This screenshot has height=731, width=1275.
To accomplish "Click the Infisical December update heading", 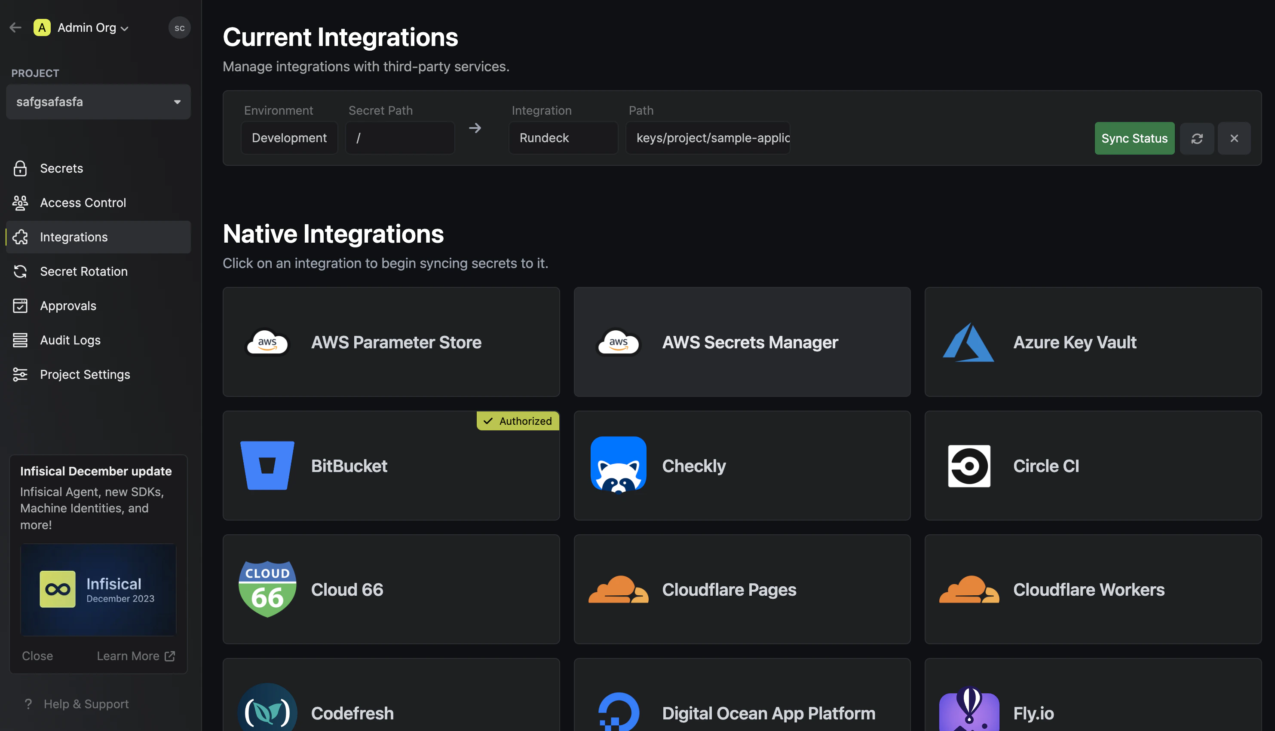I will [x=96, y=471].
